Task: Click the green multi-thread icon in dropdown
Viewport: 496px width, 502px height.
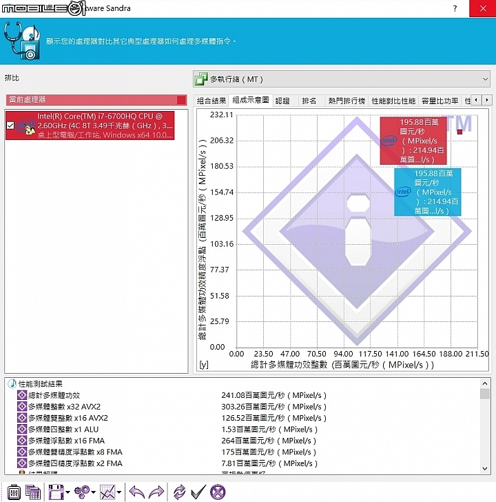Action: pyautogui.click(x=201, y=79)
